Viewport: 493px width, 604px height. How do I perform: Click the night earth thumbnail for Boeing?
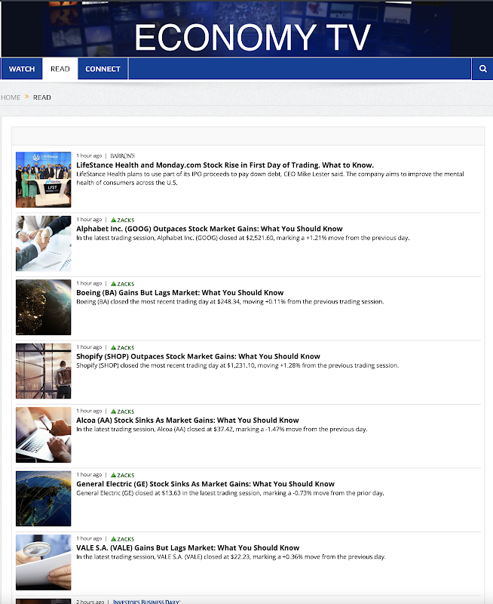click(44, 307)
